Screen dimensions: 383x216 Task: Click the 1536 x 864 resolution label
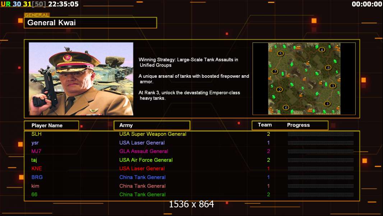click(x=191, y=204)
